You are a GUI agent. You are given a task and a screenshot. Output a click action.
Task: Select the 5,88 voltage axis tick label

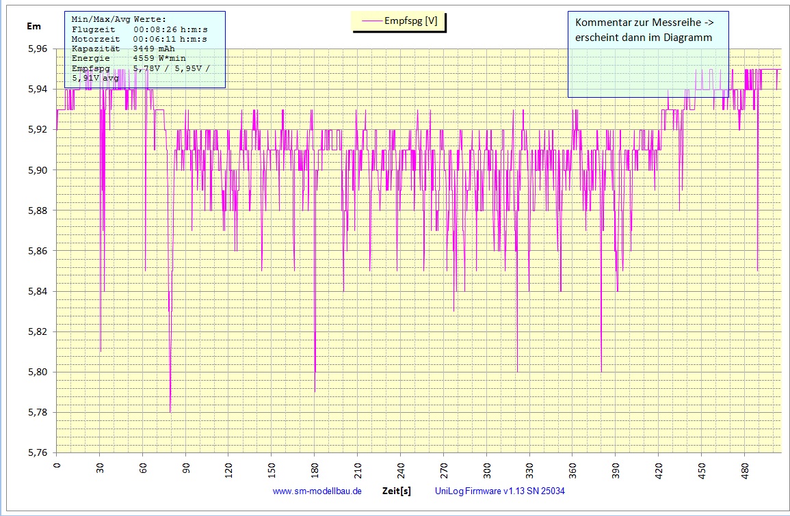pyautogui.click(x=38, y=211)
